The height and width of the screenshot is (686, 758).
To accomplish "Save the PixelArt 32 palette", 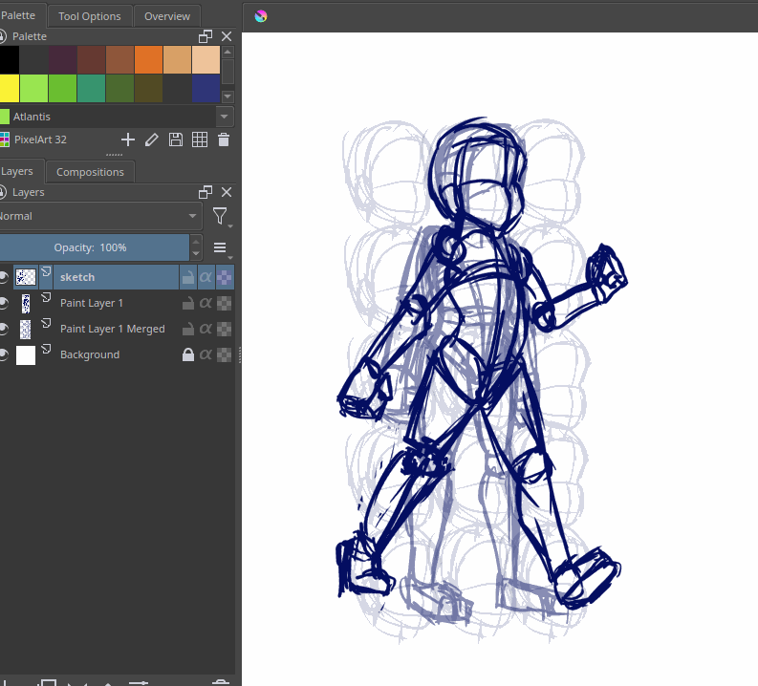I will click(176, 139).
